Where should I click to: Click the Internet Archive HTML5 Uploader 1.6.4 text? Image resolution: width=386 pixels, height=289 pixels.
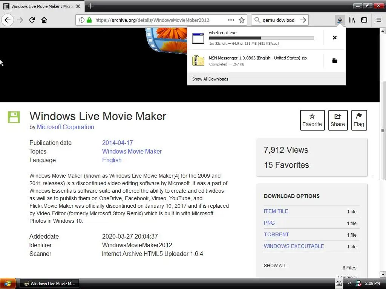153,254
